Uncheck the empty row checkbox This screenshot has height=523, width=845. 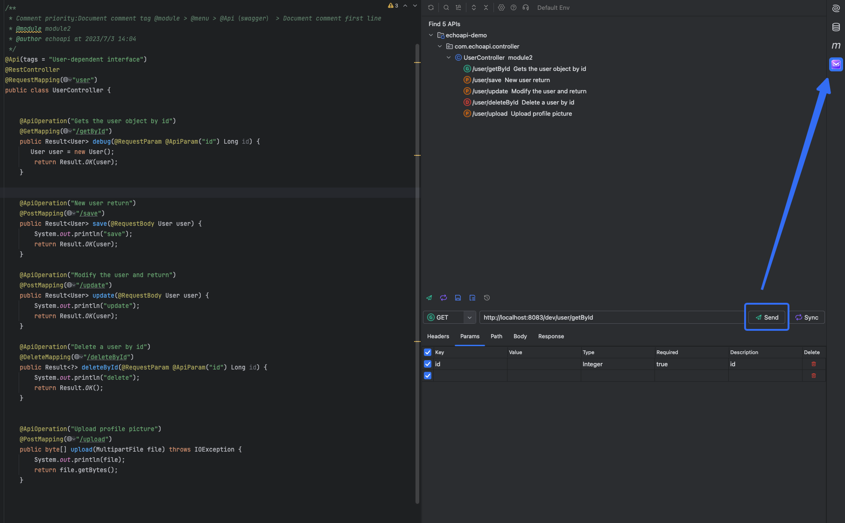[428, 376]
